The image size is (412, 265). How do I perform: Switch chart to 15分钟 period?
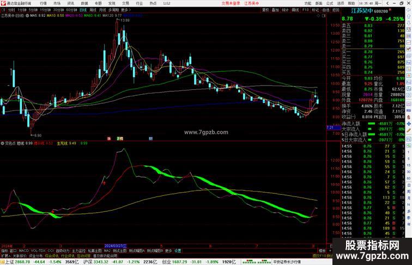[x=45, y=10]
